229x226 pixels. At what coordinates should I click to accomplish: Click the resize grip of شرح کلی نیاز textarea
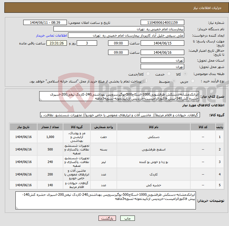41,100
